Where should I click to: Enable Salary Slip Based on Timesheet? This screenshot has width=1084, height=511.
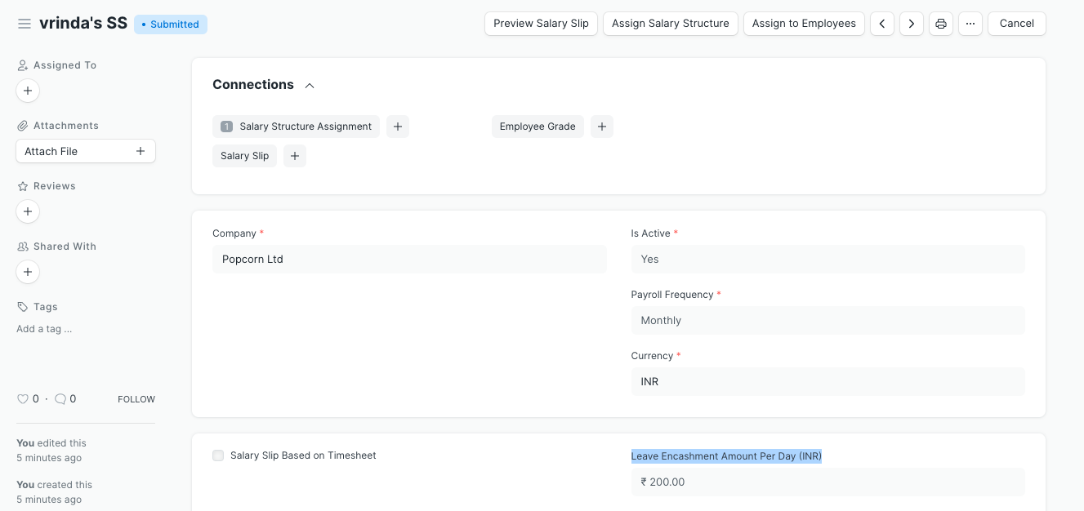click(218, 455)
